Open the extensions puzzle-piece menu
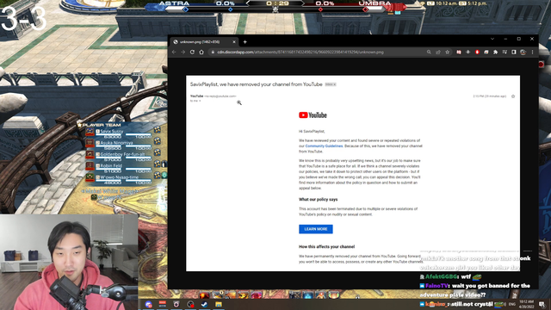This screenshot has width=551, height=310. [496, 52]
